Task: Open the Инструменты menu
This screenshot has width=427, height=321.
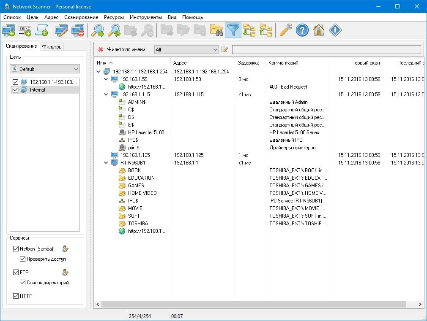Action: tap(146, 17)
